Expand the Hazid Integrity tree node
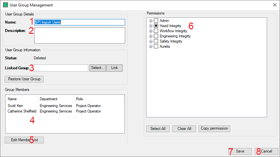Screen dimensions: 280x157 (x=151, y=26)
